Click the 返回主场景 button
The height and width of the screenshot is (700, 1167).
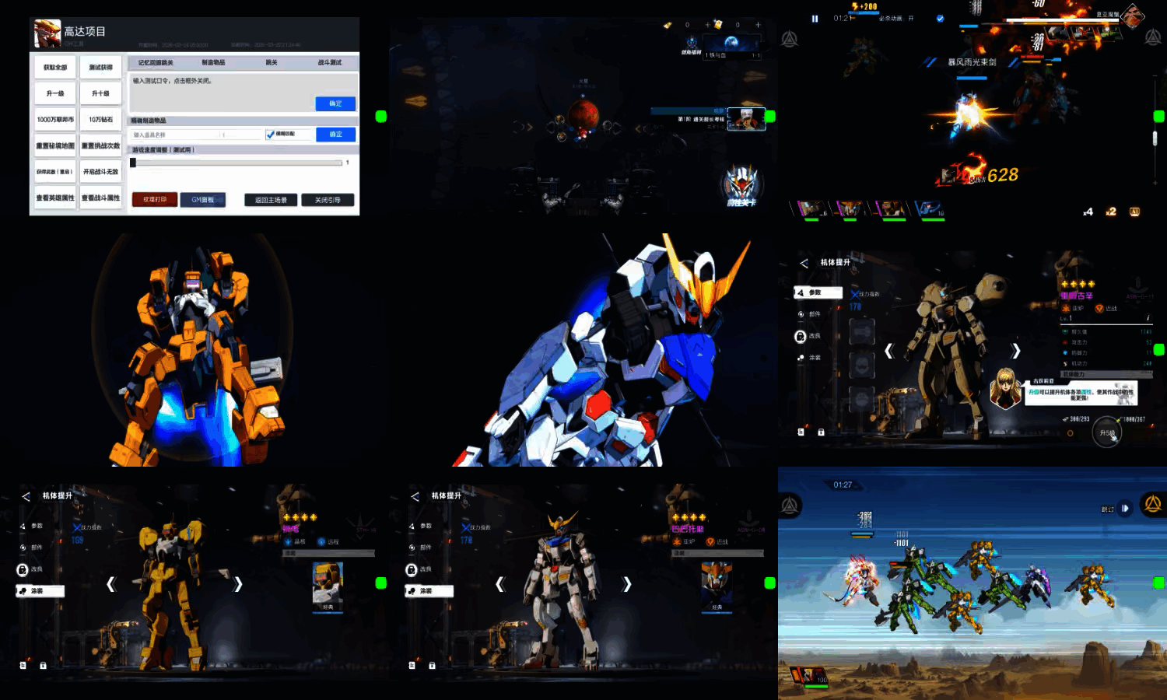(x=271, y=200)
